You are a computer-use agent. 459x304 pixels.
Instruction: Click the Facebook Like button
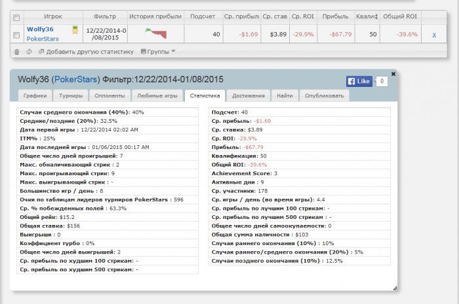point(359,81)
